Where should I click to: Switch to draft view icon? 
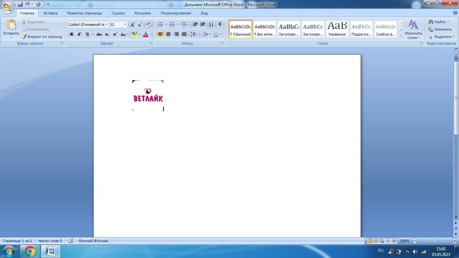[x=394, y=241]
